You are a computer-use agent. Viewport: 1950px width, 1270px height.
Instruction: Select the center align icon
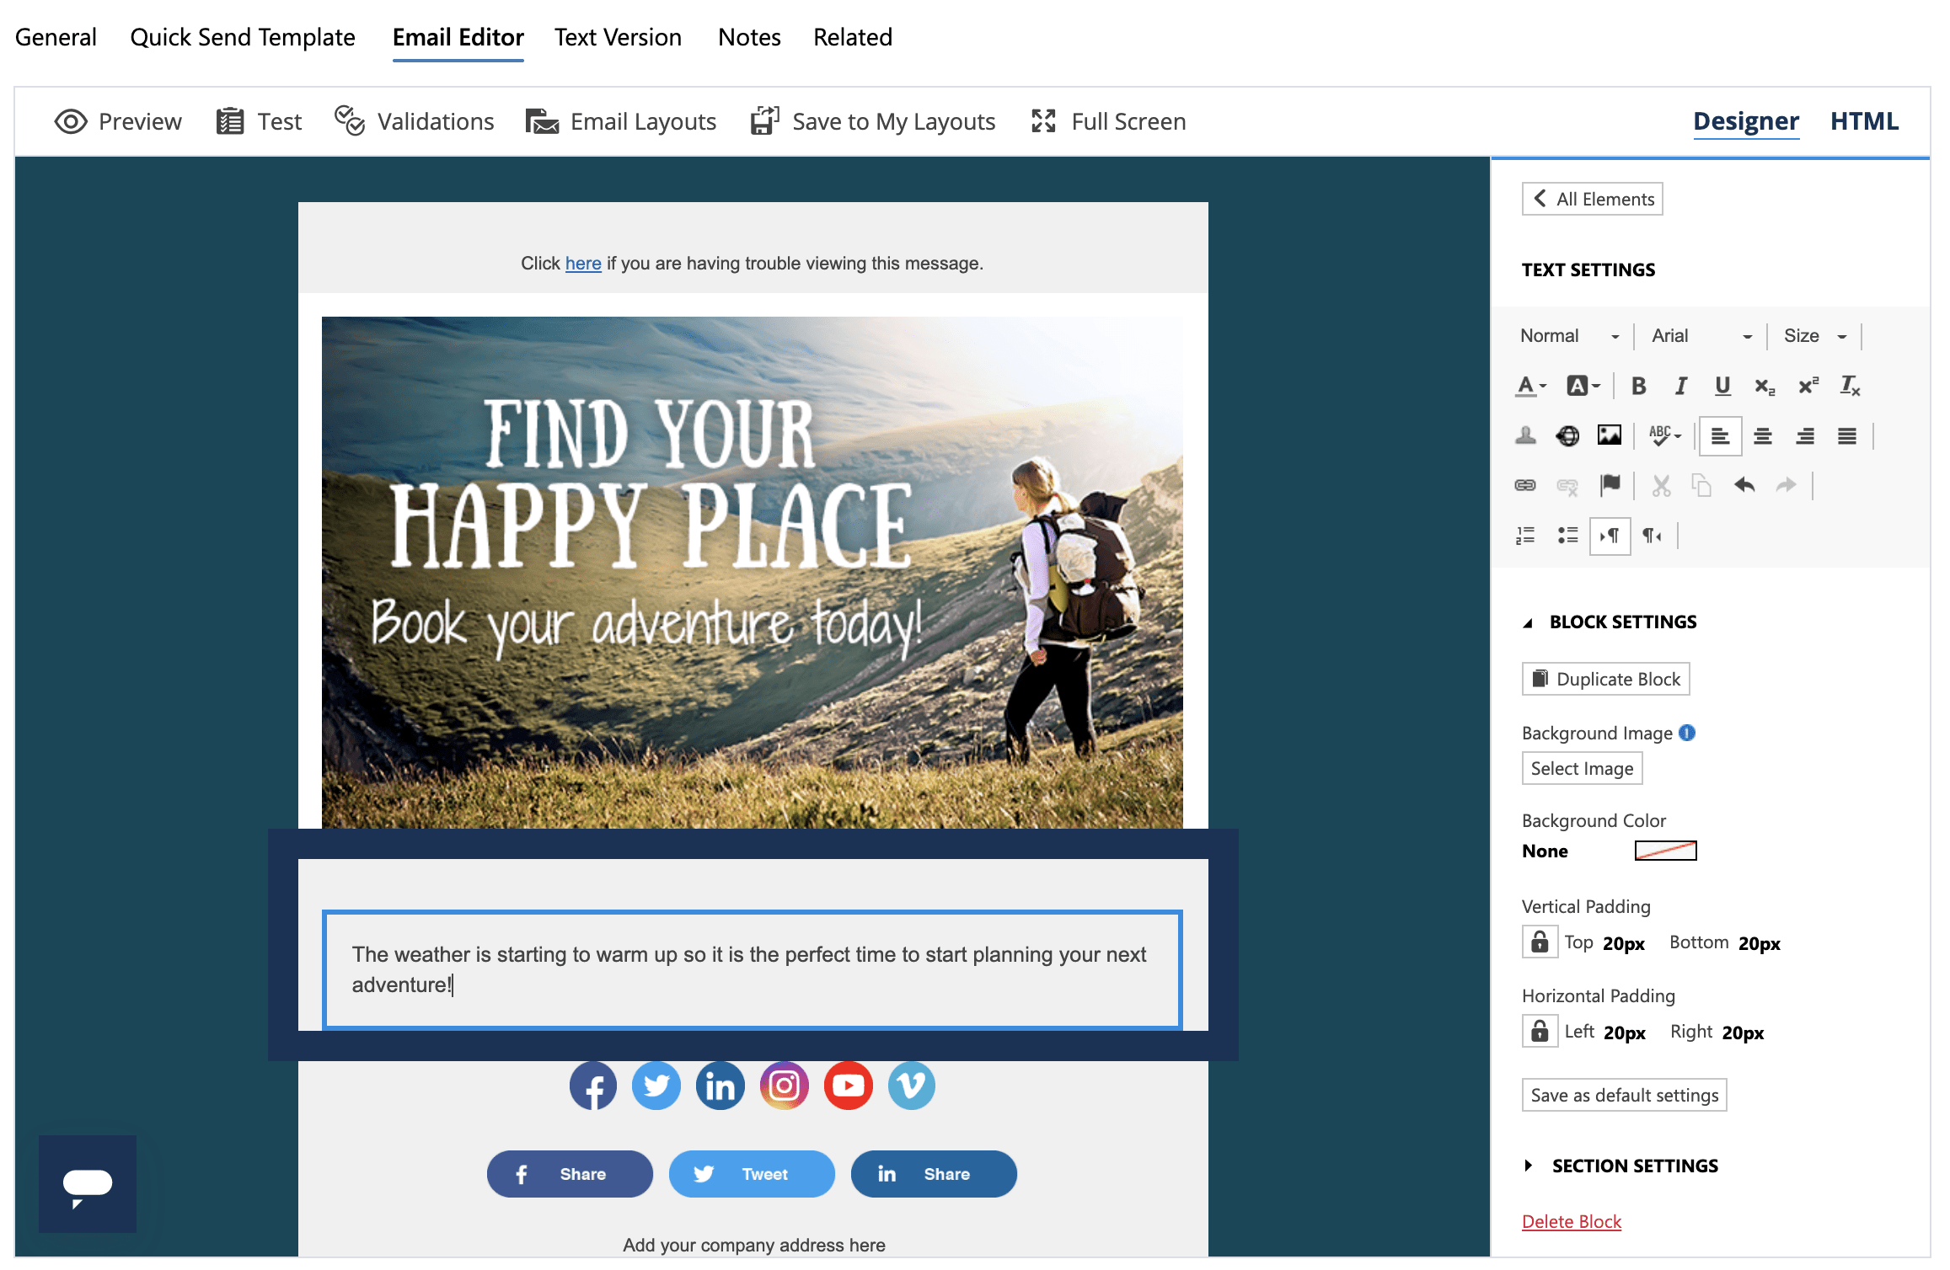pyautogui.click(x=1763, y=436)
